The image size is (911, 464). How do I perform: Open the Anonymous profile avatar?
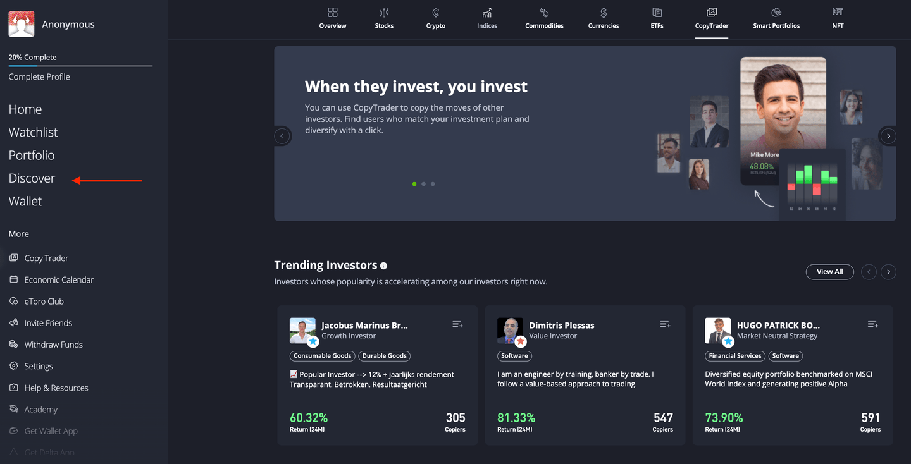pos(22,24)
